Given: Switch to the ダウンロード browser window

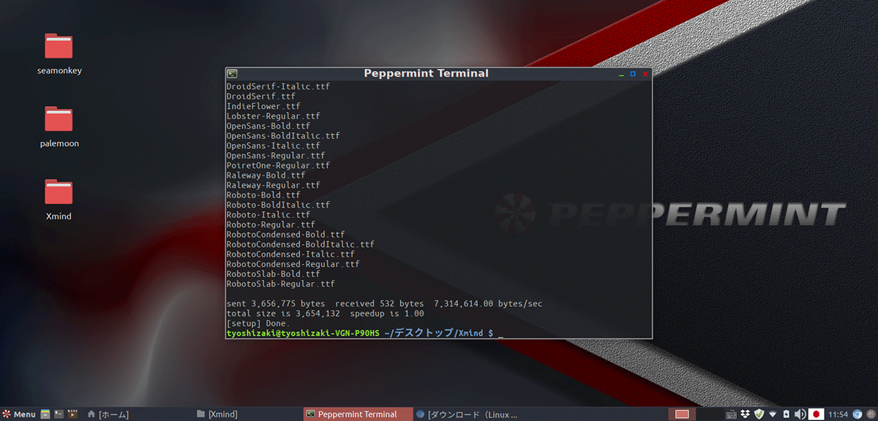Looking at the screenshot, I should (x=467, y=414).
